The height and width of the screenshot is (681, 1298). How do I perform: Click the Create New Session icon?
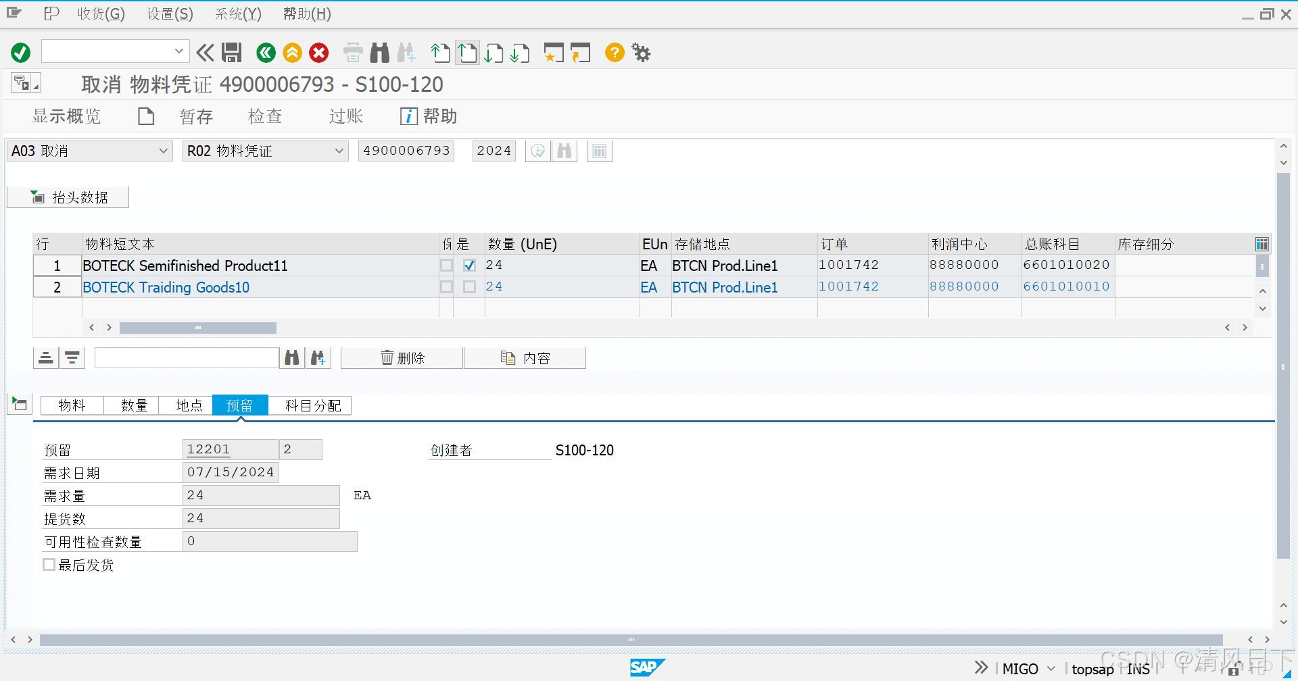point(554,53)
